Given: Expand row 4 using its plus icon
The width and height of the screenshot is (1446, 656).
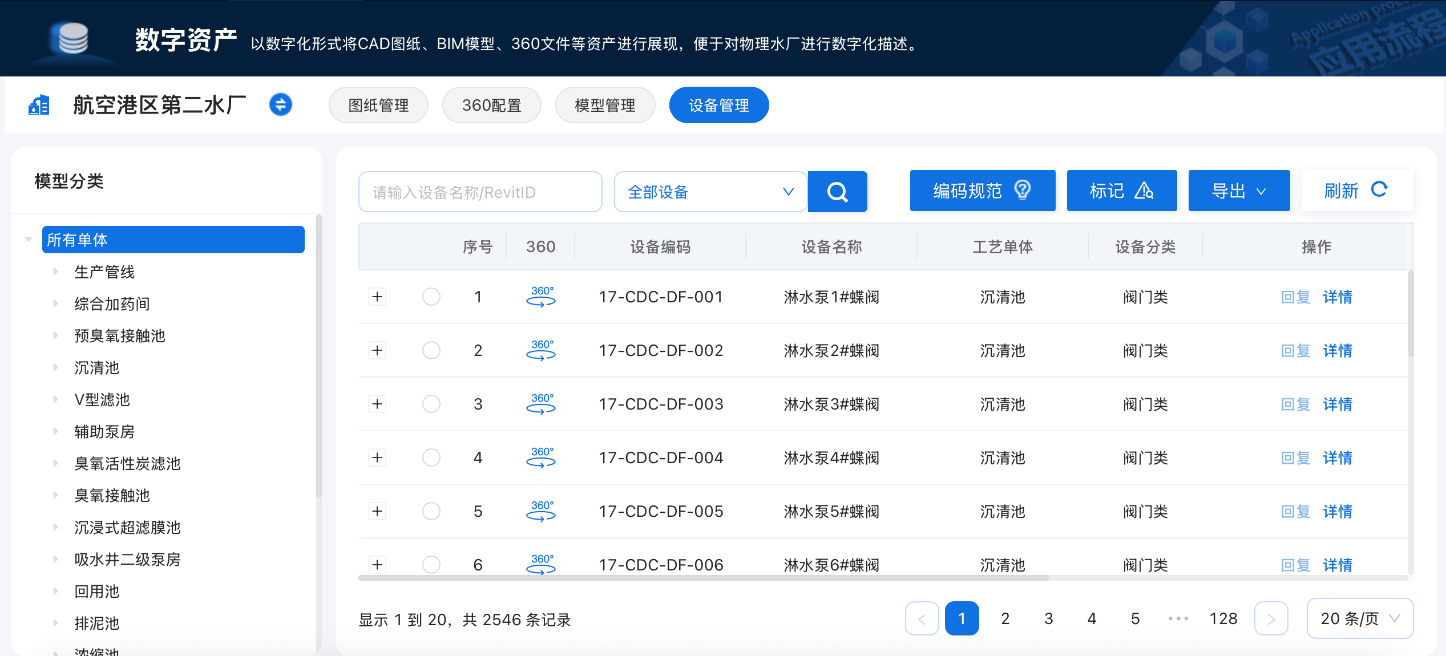Looking at the screenshot, I should click(x=377, y=457).
